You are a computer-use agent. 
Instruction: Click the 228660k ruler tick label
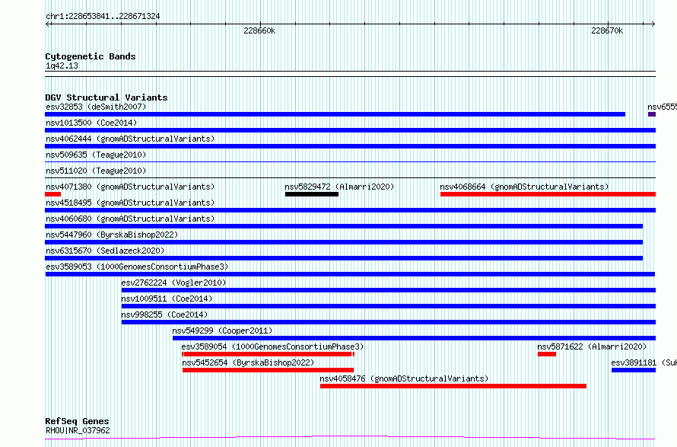point(259,30)
